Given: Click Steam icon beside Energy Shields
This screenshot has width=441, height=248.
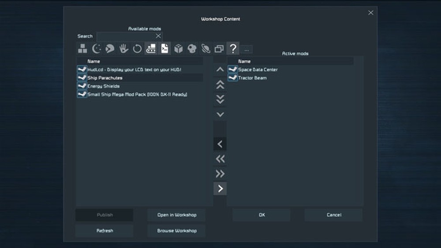Looking at the screenshot, I should coord(82,85).
